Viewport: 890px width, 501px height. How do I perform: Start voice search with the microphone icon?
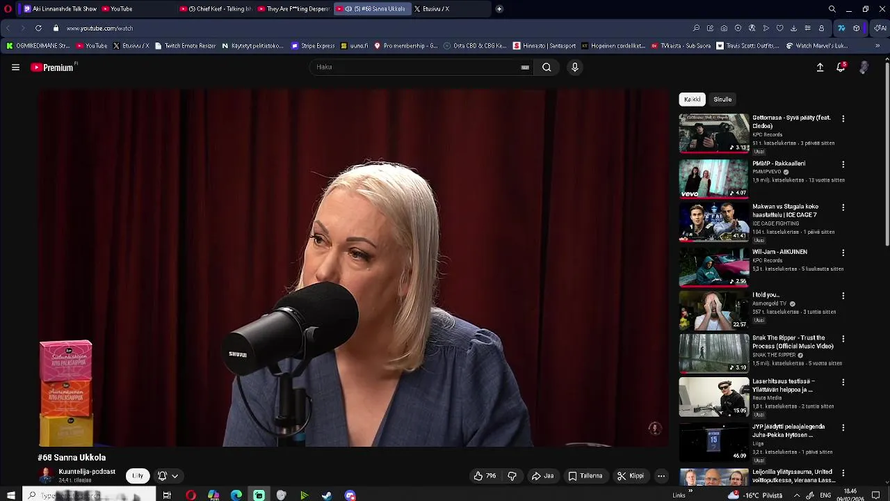574,67
